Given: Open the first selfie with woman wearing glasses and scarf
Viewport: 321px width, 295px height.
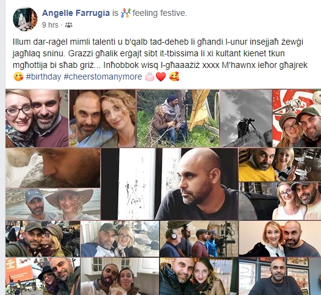Looking at the screenshot, I should coord(37,118).
